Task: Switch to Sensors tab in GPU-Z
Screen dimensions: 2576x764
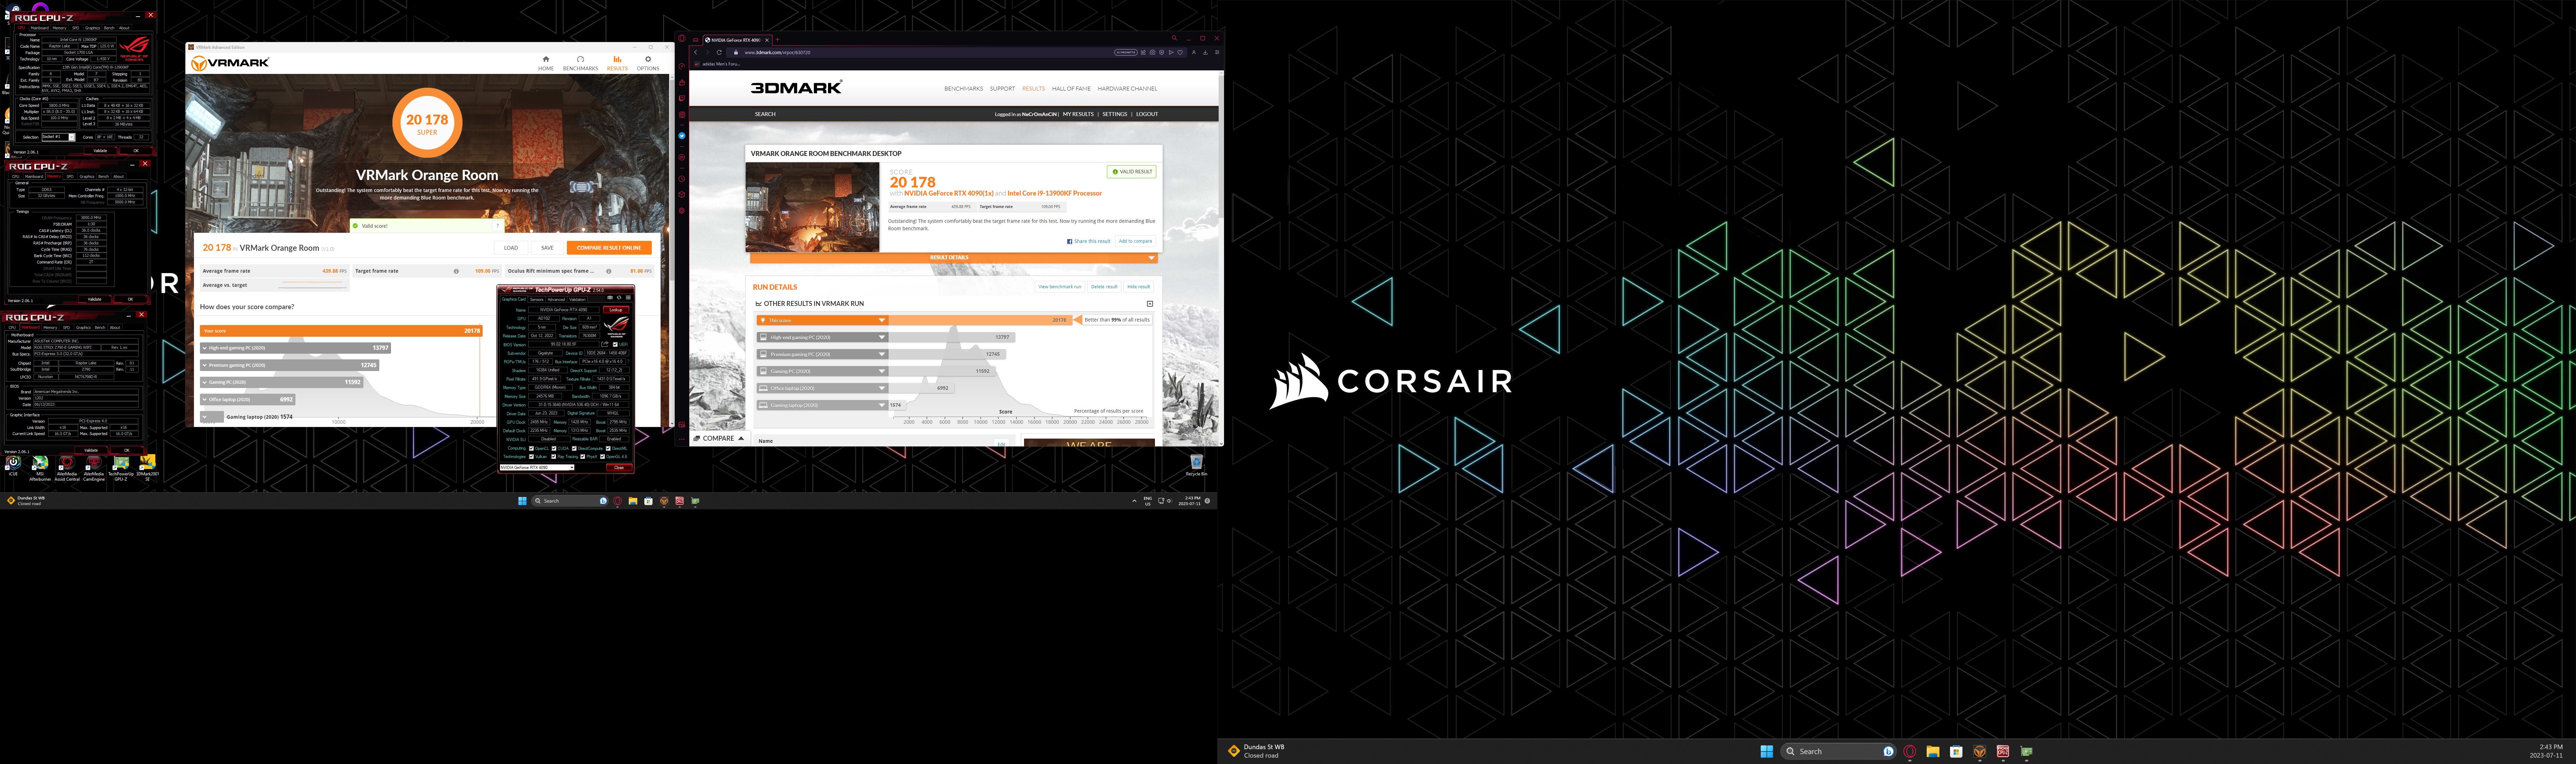Action: tap(537, 300)
